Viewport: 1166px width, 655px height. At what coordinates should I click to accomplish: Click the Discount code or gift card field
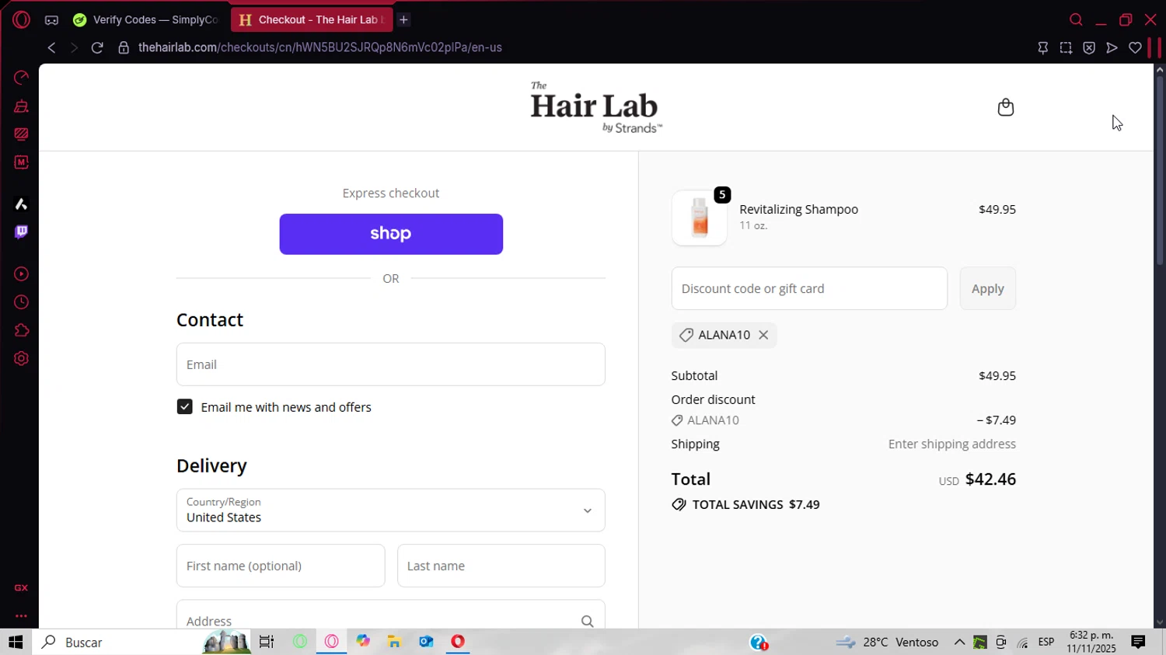pyautogui.click(x=809, y=288)
